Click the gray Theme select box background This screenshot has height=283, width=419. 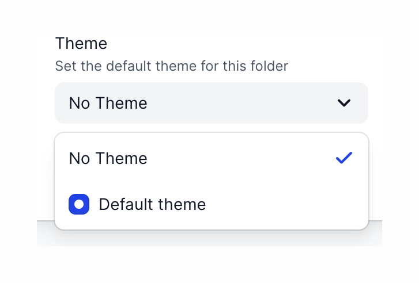point(242,103)
